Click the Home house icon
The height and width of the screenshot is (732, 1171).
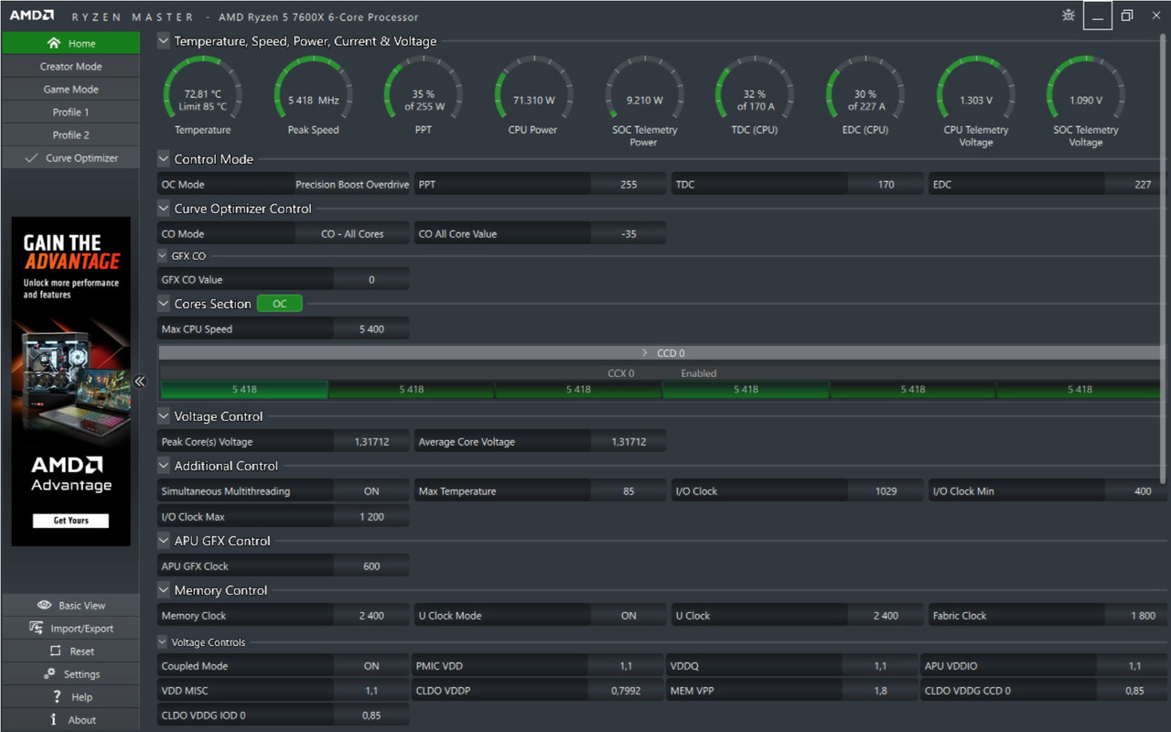pos(53,43)
